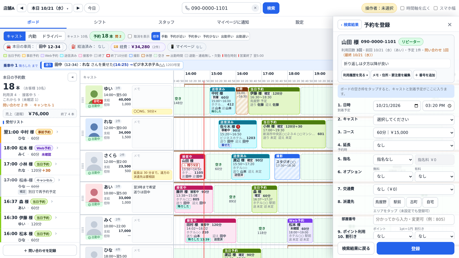Click the drag handle for みく row

[x=83, y=230]
